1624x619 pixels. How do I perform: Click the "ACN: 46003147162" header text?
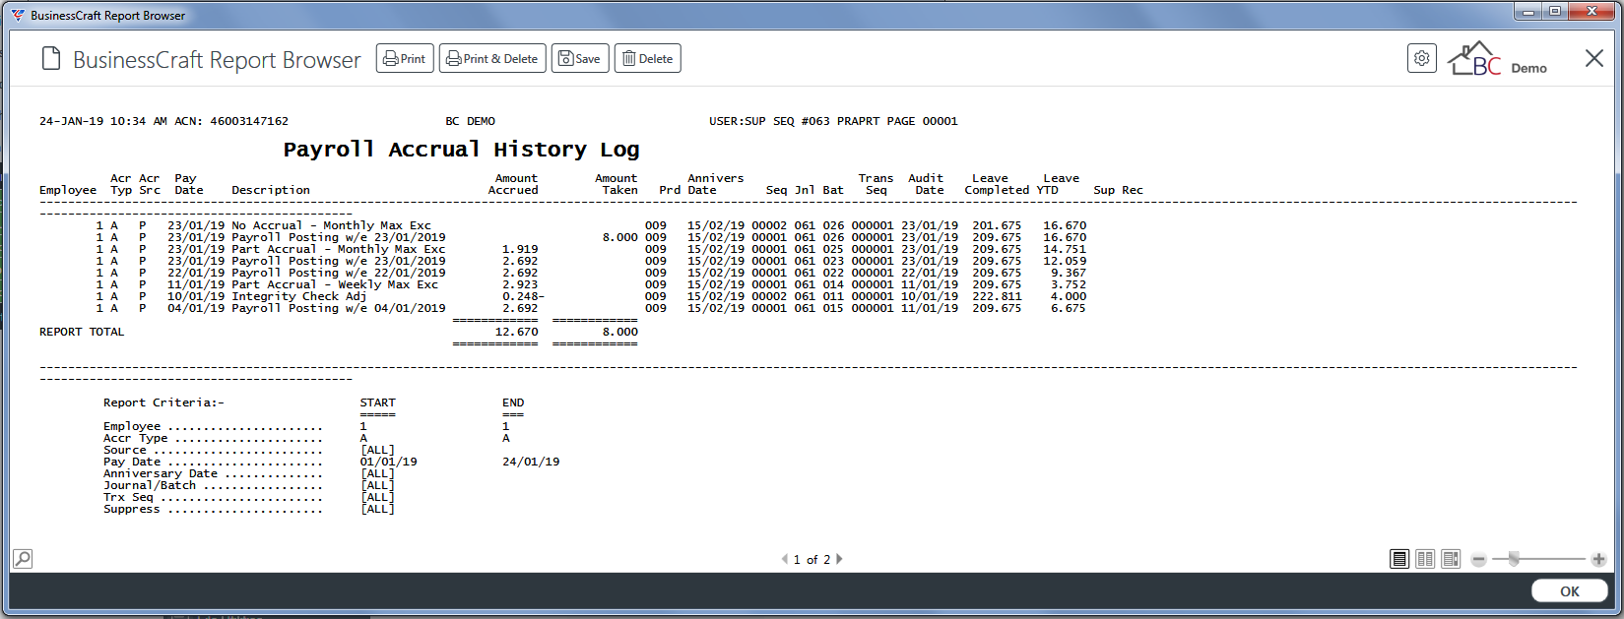(231, 121)
